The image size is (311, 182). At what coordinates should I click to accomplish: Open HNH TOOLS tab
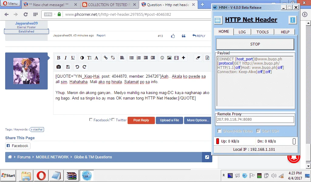click(263, 32)
